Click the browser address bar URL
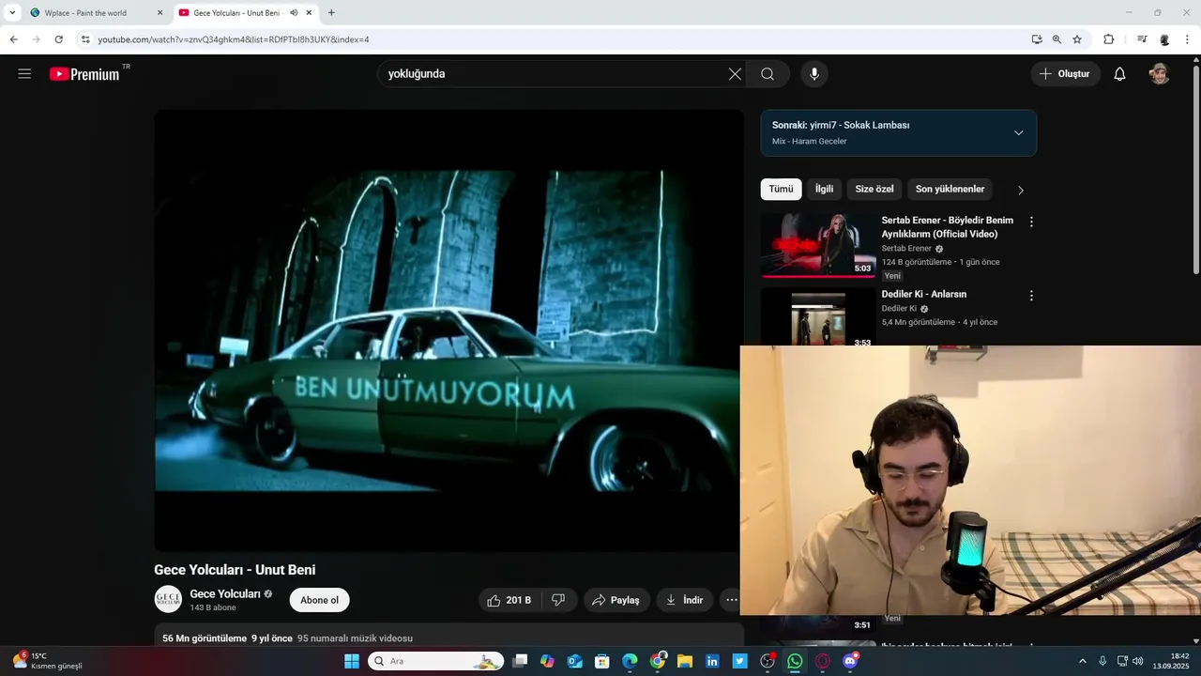The image size is (1201, 676). tap(233, 39)
